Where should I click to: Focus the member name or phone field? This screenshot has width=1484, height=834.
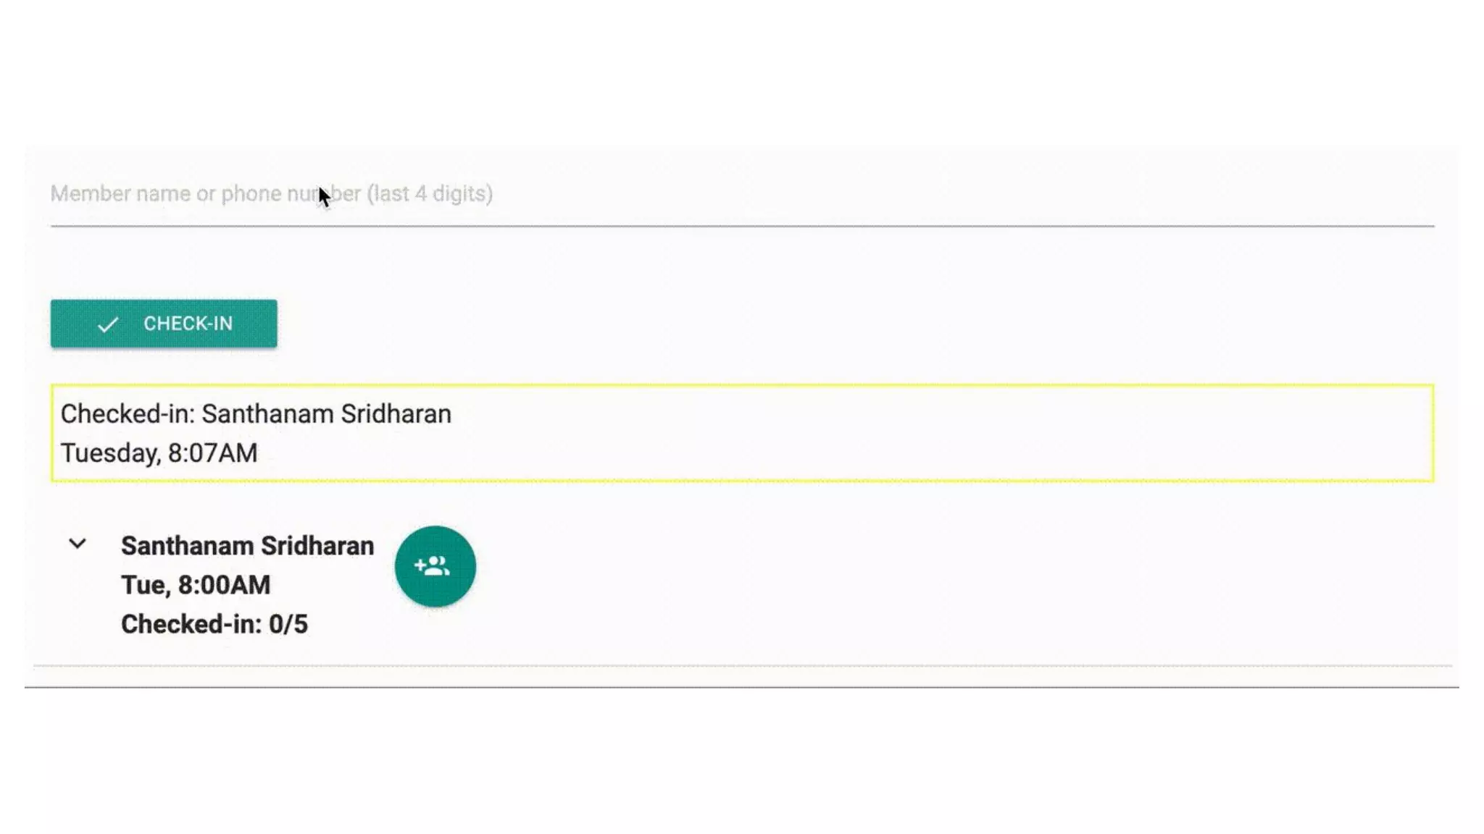(742, 194)
